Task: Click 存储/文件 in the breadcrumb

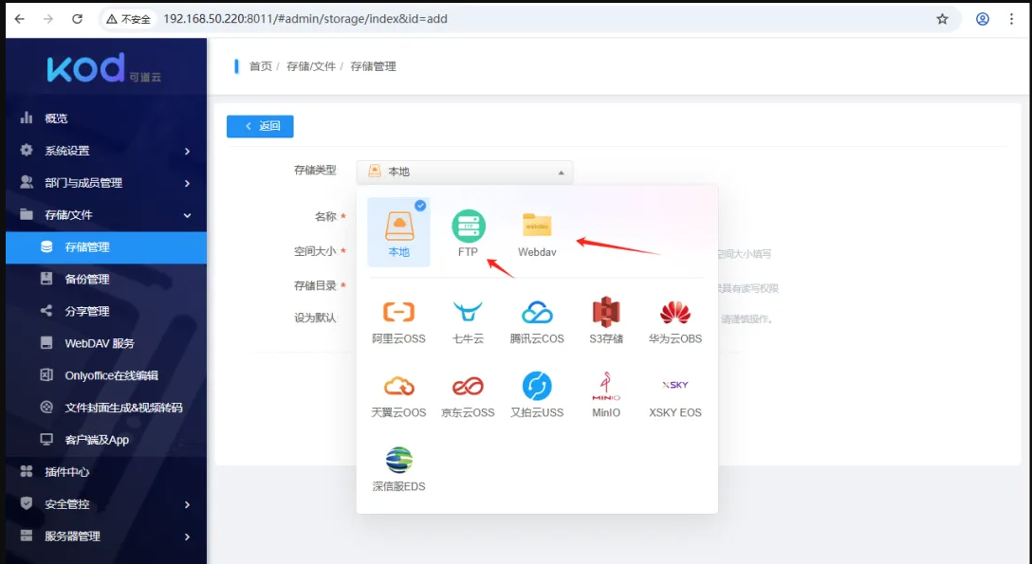Action: tap(311, 66)
